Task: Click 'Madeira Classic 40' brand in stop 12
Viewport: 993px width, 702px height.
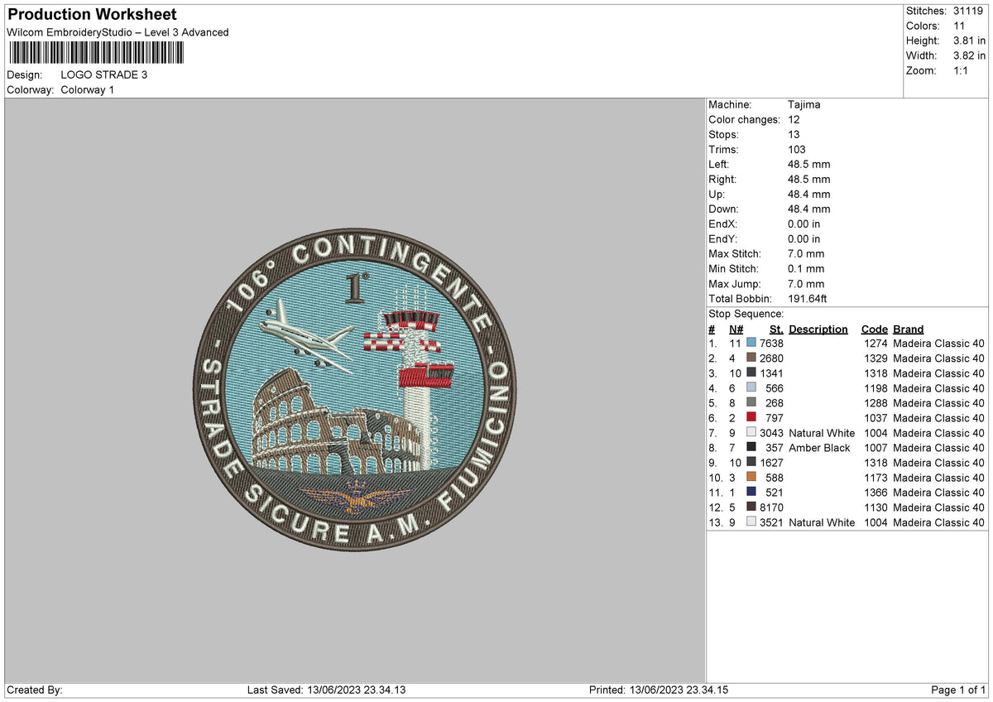Action: [x=939, y=507]
